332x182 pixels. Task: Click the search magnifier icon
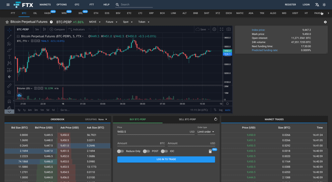pyautogui.click(x=117, y=4)
